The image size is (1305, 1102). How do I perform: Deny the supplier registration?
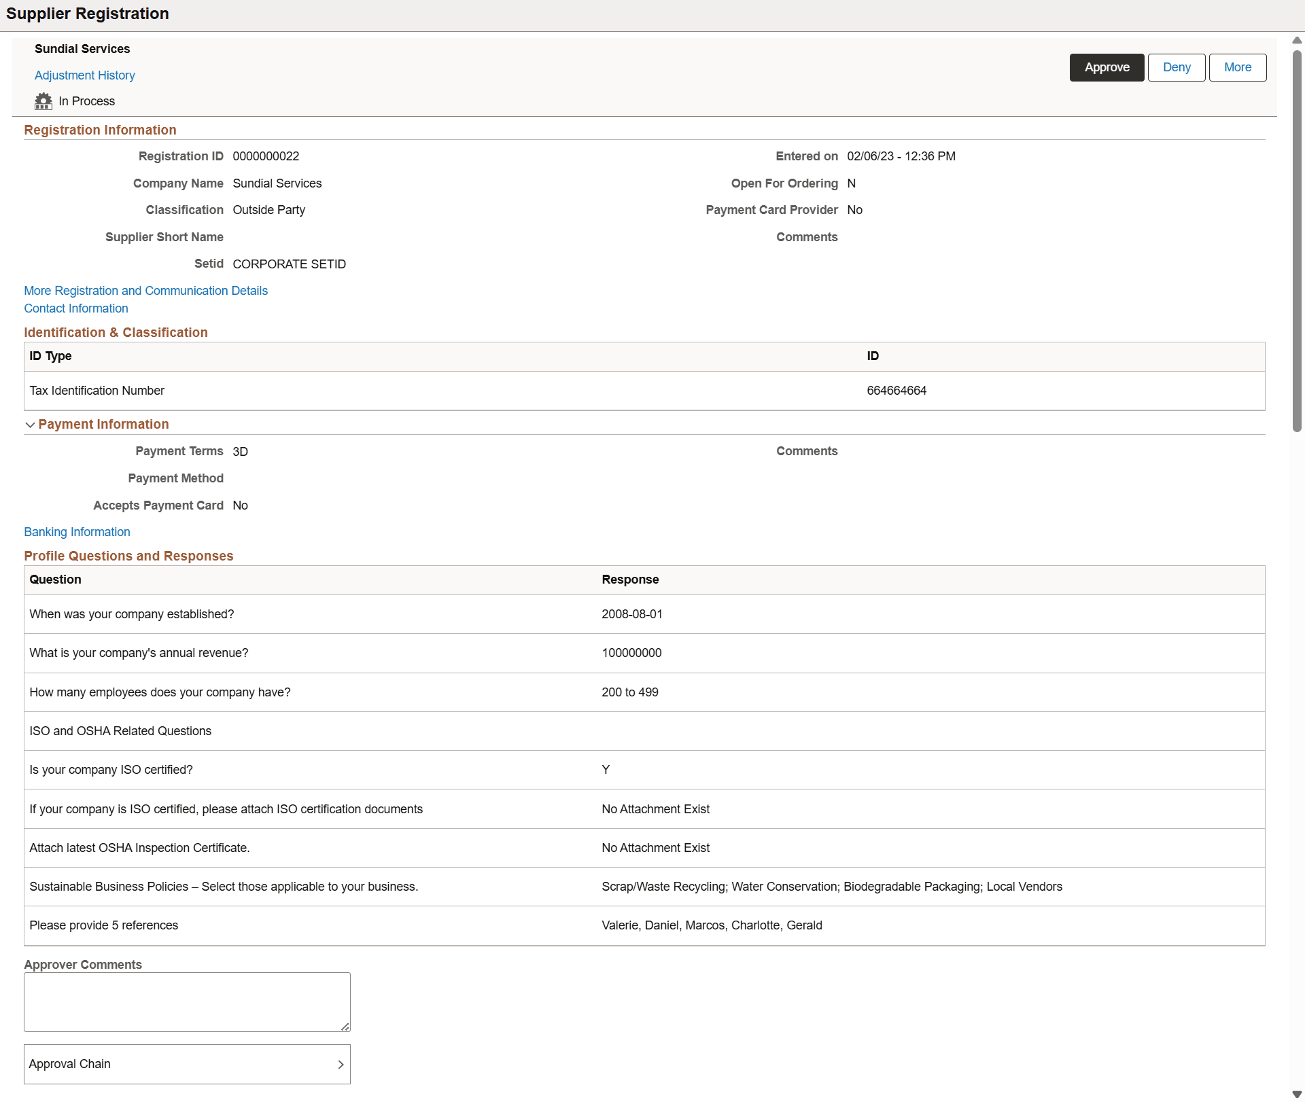pos(1177,67)
